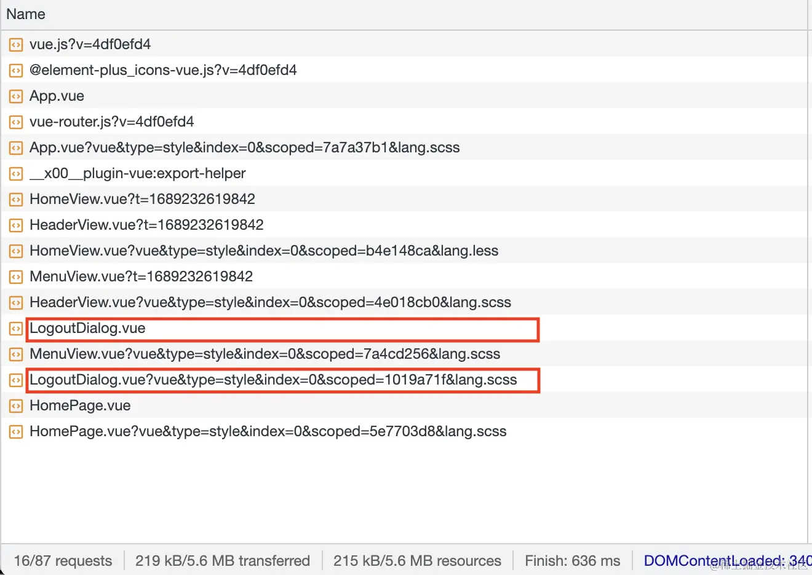Open the HomePage.vue request
Viewport: 812px width, 575px height.
click(x=80, y=405)
